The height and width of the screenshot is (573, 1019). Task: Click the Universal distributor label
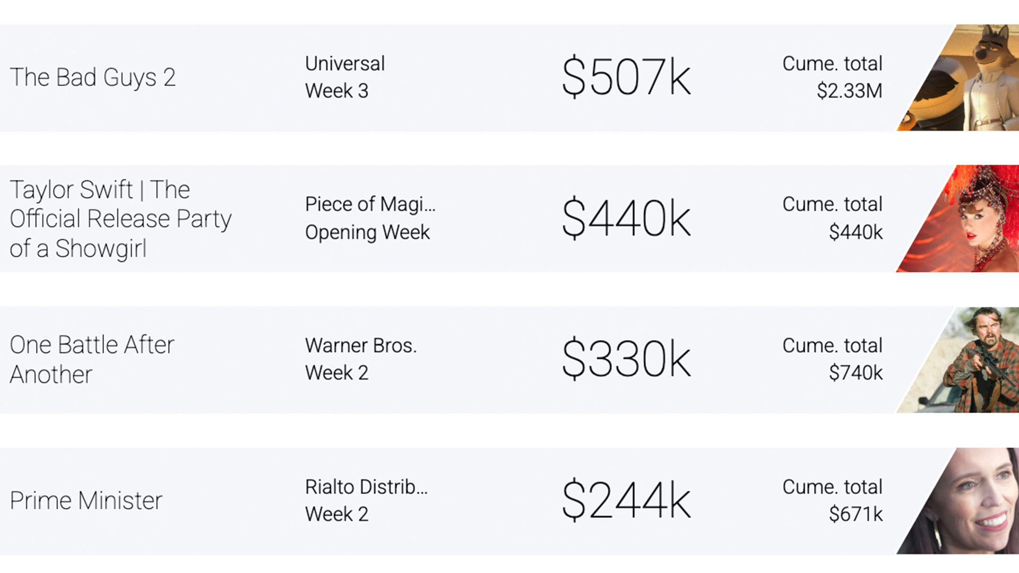pos(344,64)
